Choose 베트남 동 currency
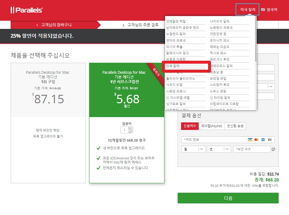289x215 pixels. [x=229, y=72]
